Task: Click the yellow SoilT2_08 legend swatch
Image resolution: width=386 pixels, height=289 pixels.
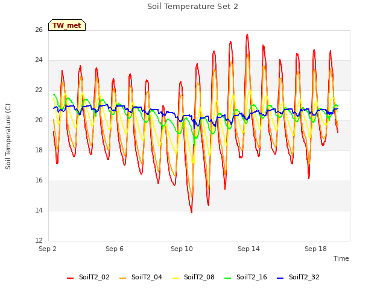Action: pos(176,278)
